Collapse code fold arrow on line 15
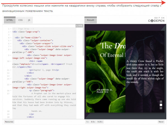This screenshot has height=125, width=168. (x=11, y=85)
